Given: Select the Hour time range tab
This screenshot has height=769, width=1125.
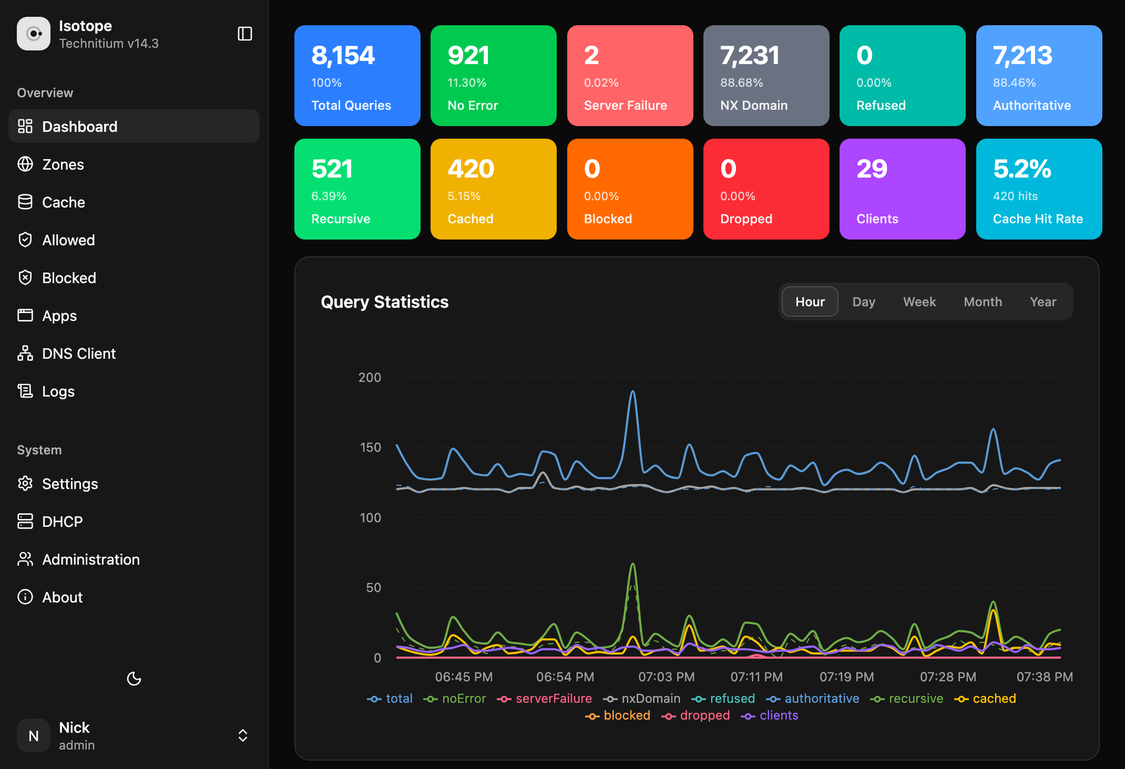Looking at the screenshot, I should pos(810,302).
